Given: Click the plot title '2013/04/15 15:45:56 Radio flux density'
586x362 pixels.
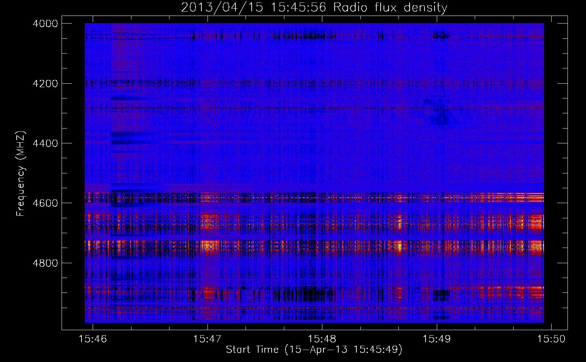Looking at the screenshot, I should pos(314,7).
